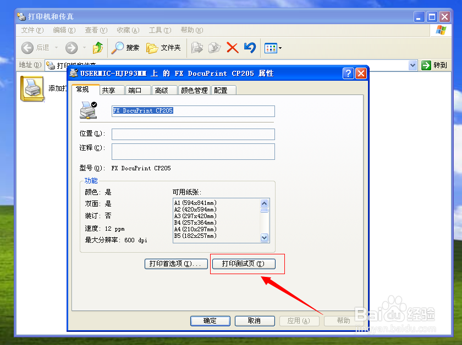Click the 打印测试页 button
The image size is (462, 345).
[244, 264]
